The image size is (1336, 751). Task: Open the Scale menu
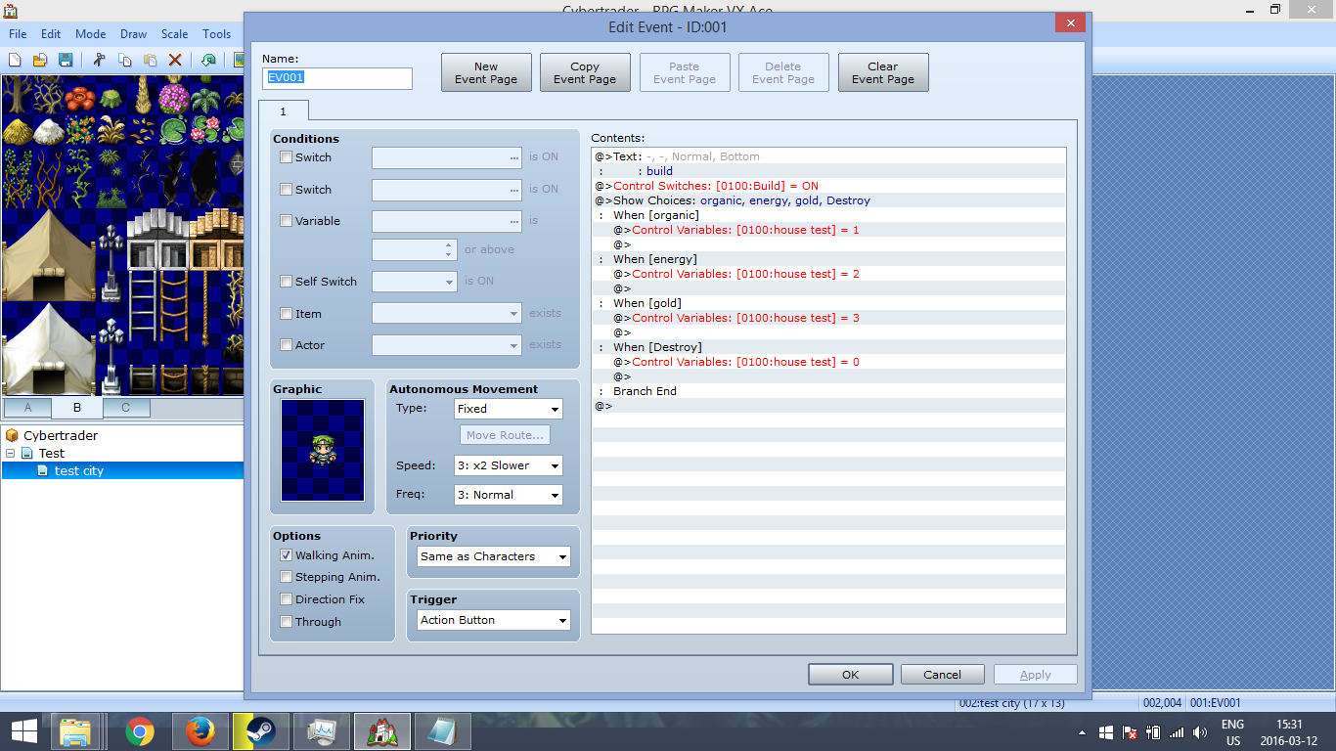[x=175, y=34]
